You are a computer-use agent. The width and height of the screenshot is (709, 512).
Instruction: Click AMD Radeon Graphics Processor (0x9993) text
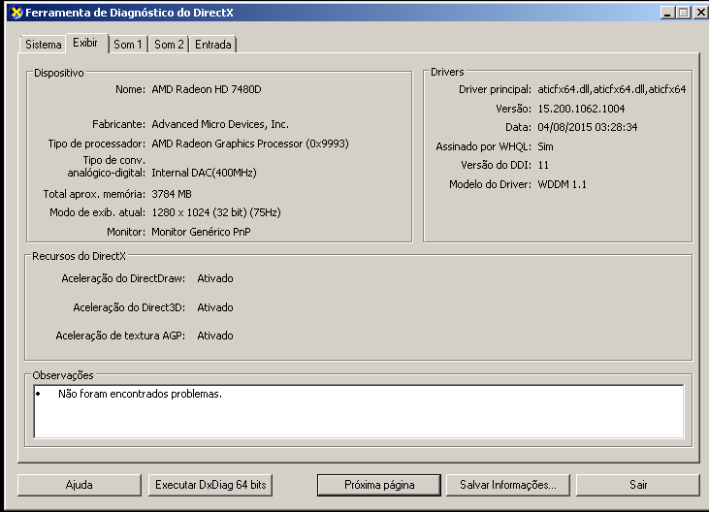(250, 144)
